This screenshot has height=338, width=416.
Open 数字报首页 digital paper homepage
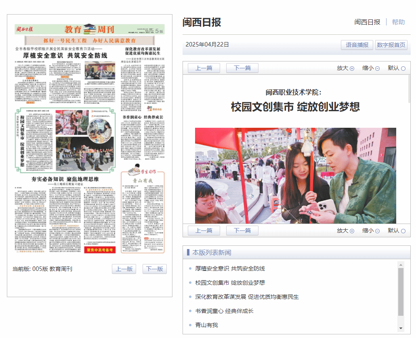point(391,45)
